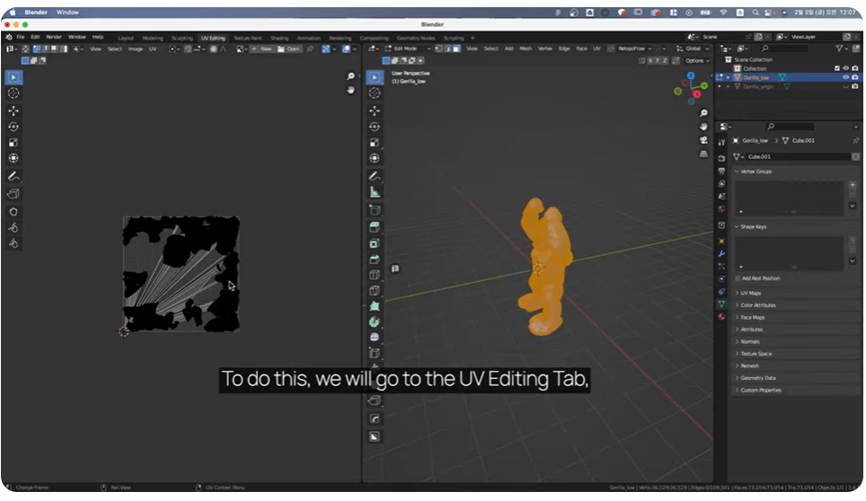Open the Material properties tab
The height and width of the screenshot is (501, 866).
(721, 317)
